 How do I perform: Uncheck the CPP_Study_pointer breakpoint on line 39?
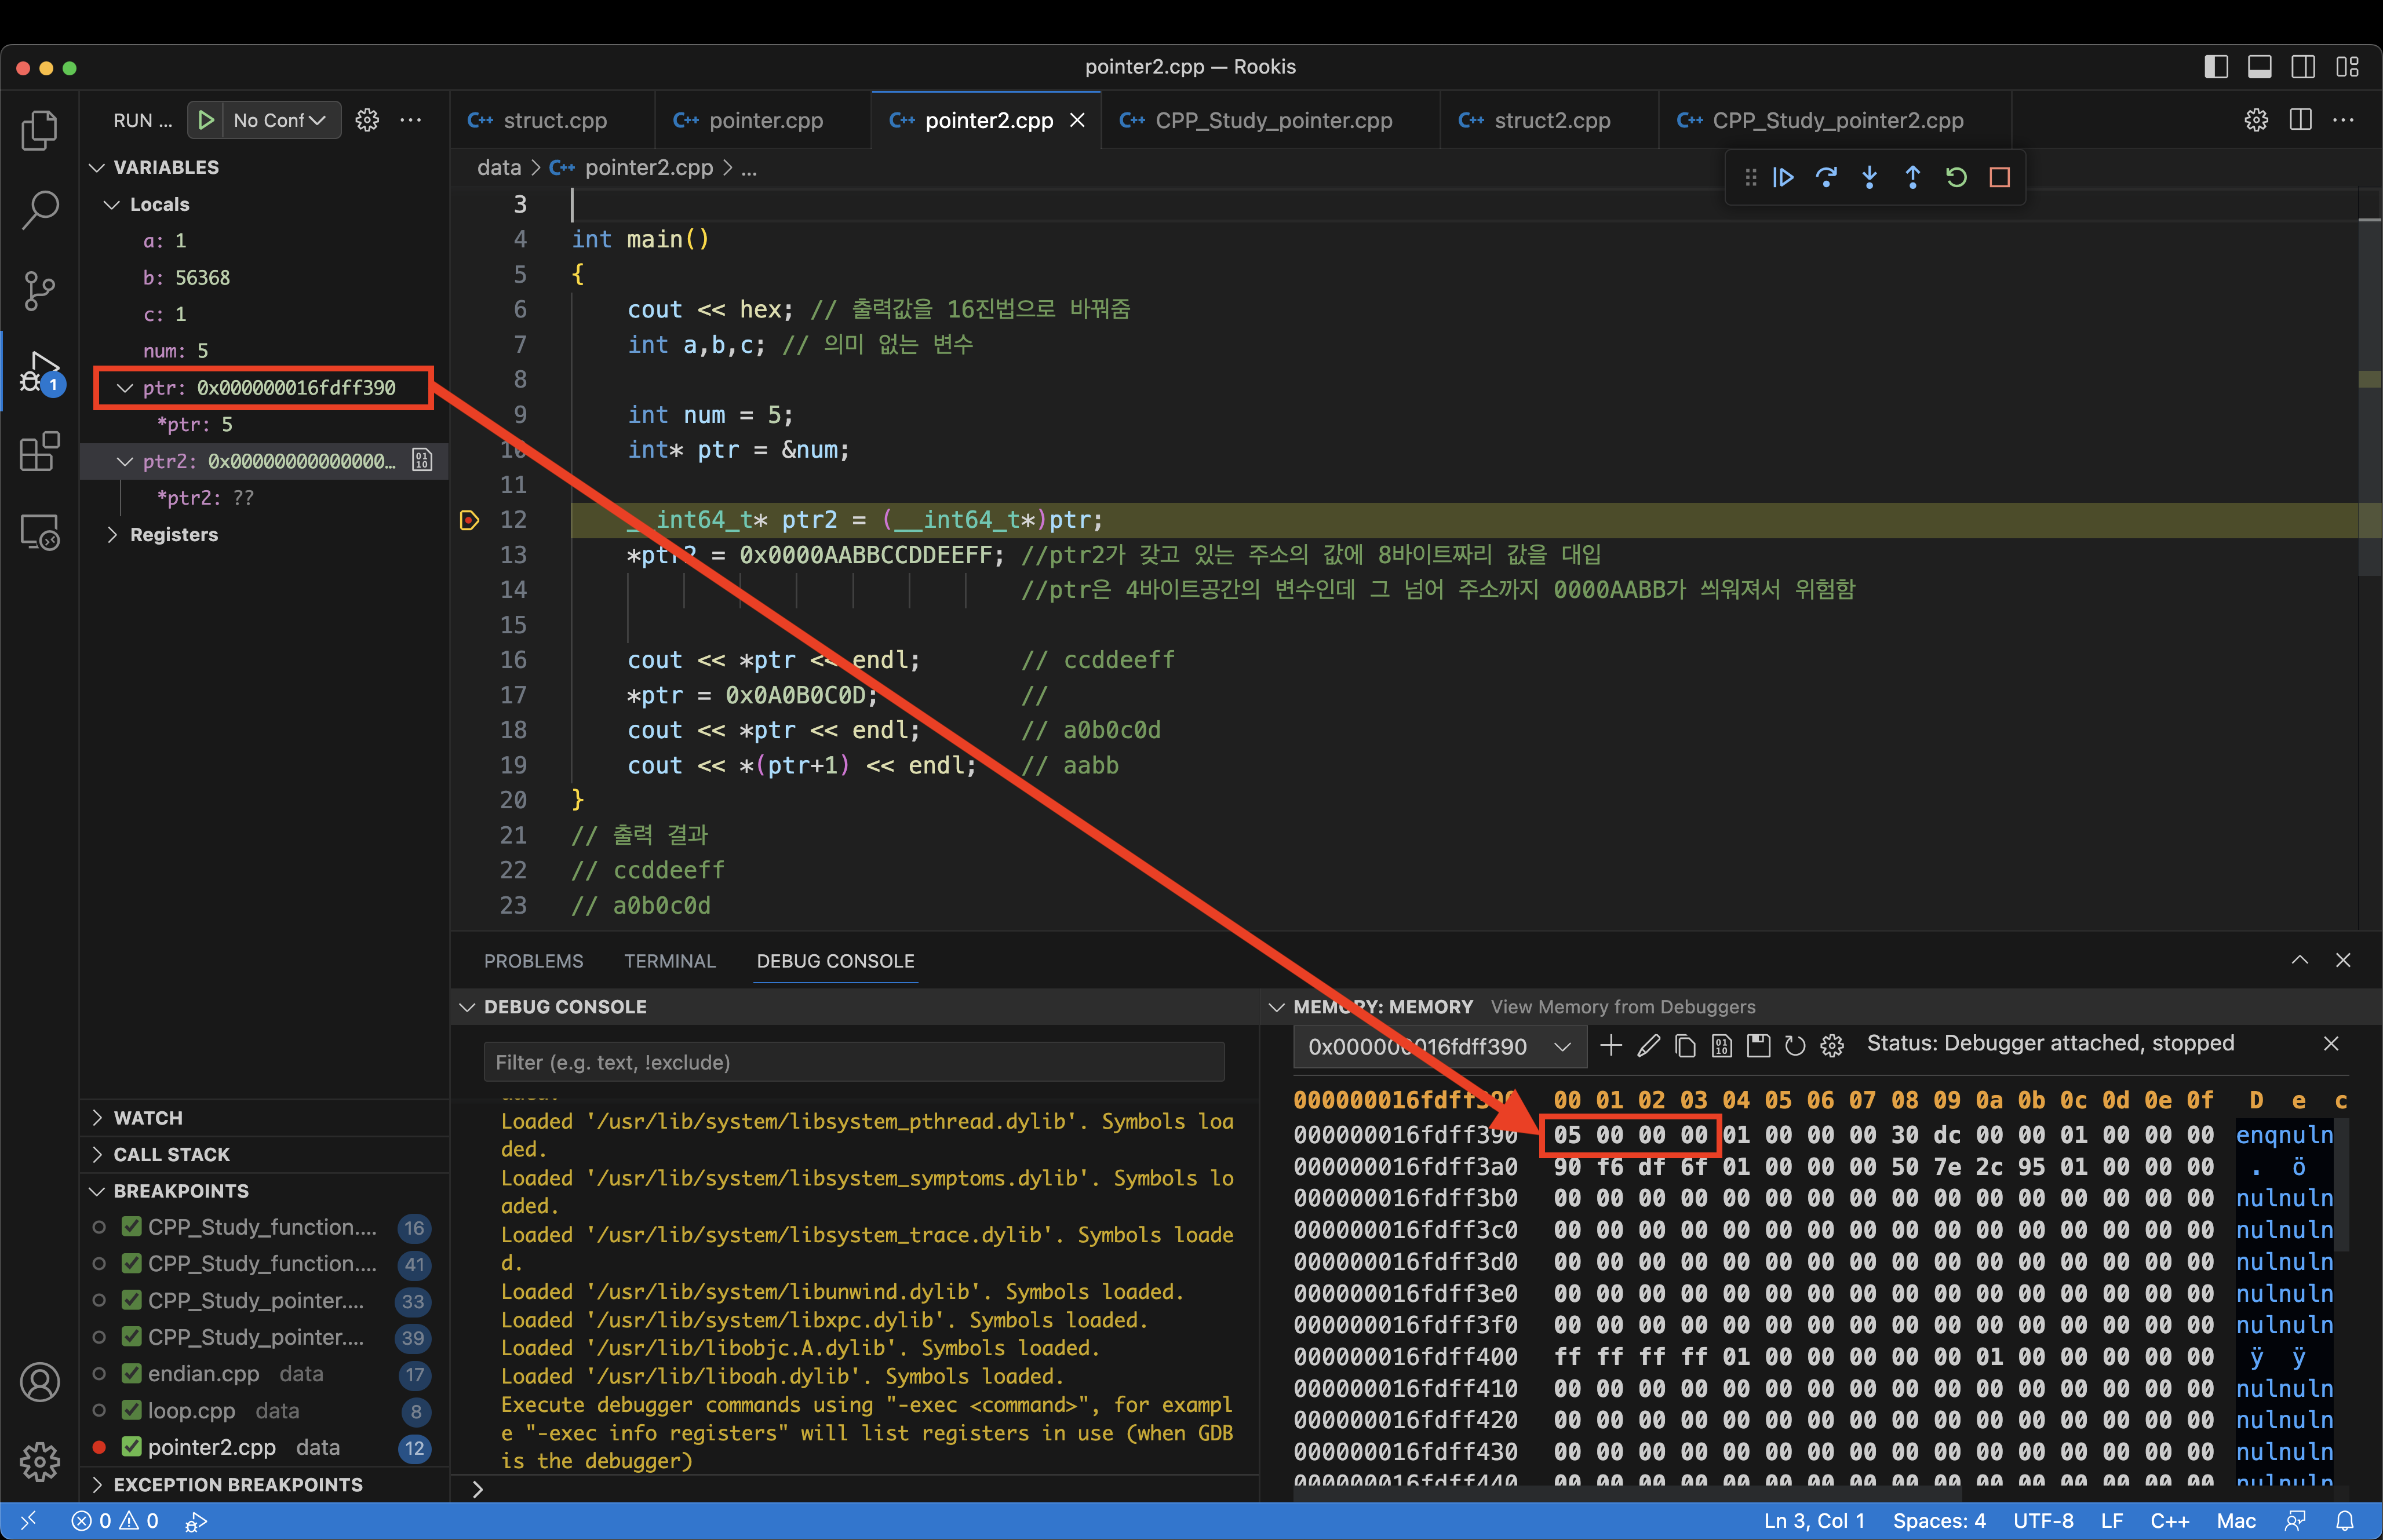pos(131,1337)
